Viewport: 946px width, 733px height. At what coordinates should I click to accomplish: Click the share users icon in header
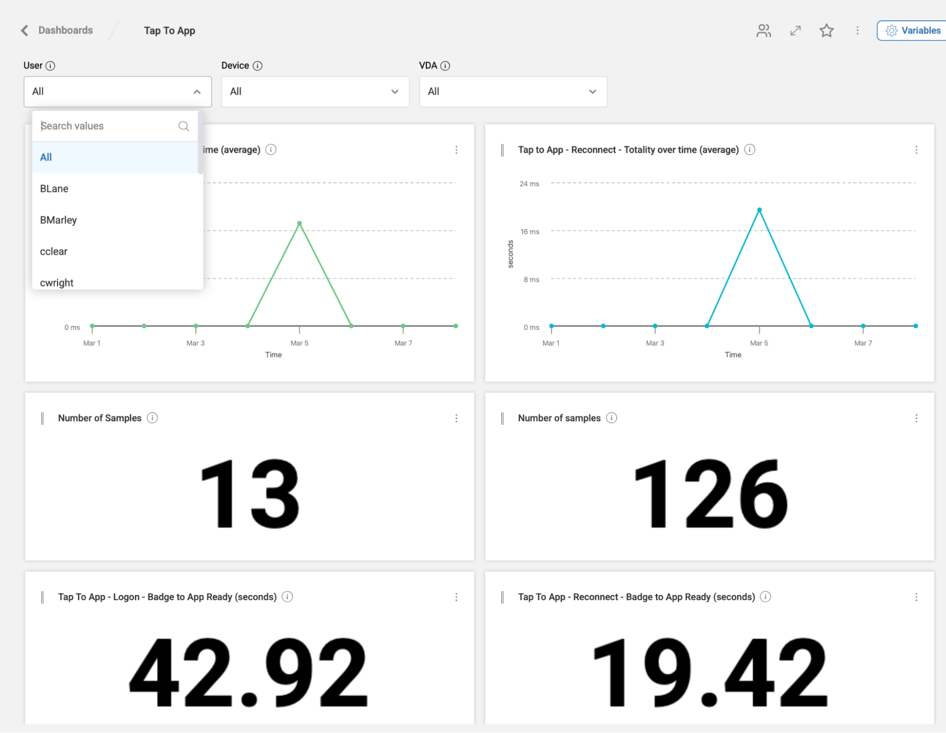tap(763, 31)
